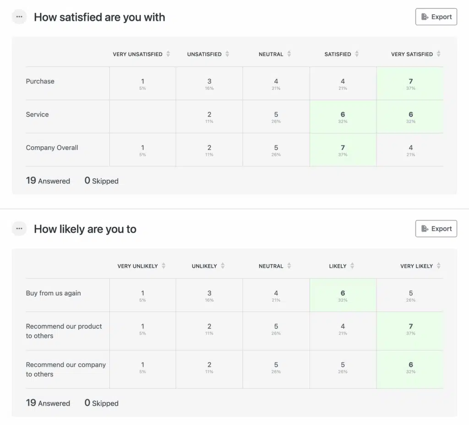Screen dimensions: 469x425
Task: Select the Company Overall row label
Action: (x=52, y=148)
